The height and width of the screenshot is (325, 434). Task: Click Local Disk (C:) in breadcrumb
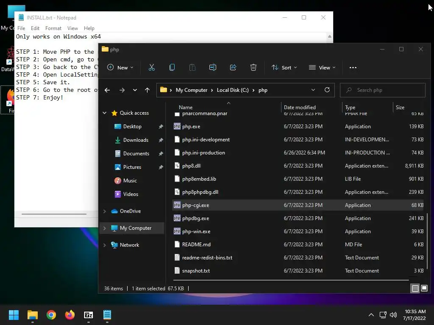coord(233,90)
